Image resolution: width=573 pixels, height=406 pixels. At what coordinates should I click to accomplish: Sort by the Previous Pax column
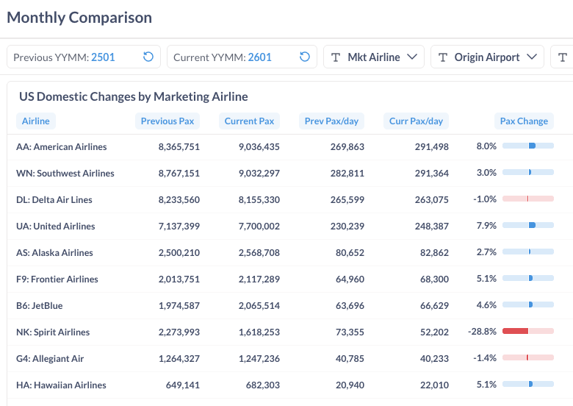coord(167,121)
